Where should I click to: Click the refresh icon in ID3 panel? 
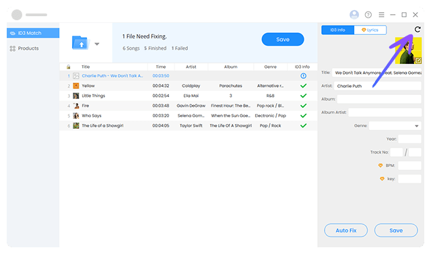418,30
